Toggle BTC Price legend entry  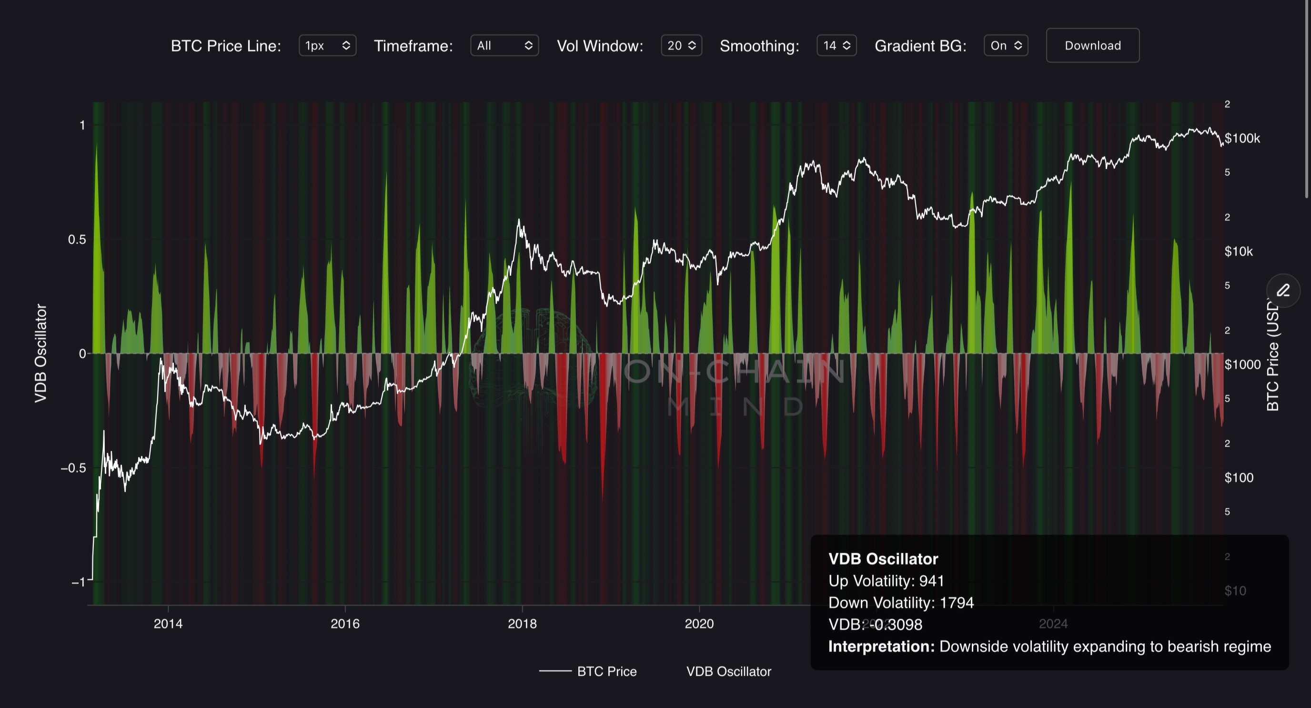606,671
